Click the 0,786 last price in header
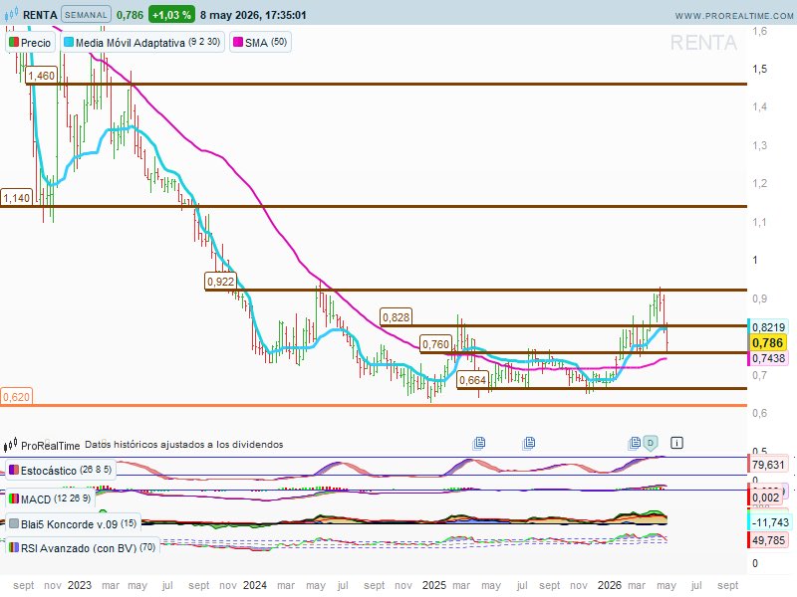 point(130,15)
